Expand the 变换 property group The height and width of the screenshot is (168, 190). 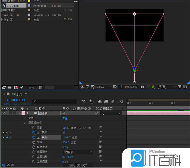(x=24, y=118)
